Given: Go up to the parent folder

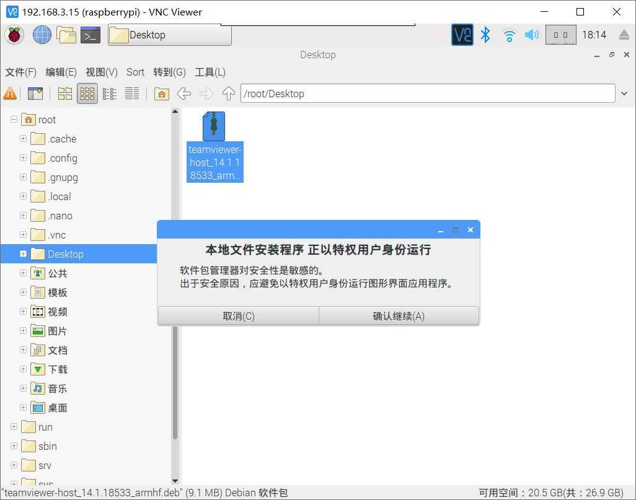Looking at the screenshot, I should [x=228, y=94].
